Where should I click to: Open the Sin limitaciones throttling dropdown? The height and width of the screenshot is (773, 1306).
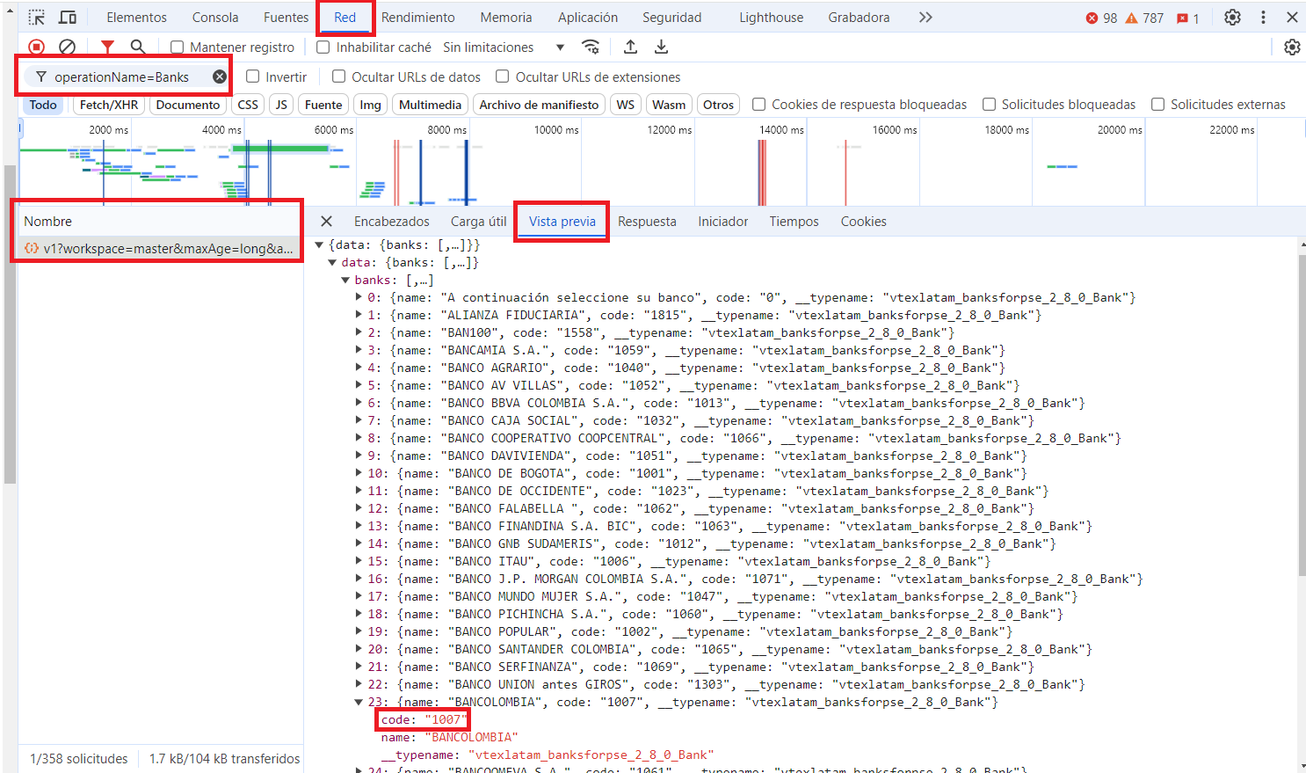[x=504, y=47]
